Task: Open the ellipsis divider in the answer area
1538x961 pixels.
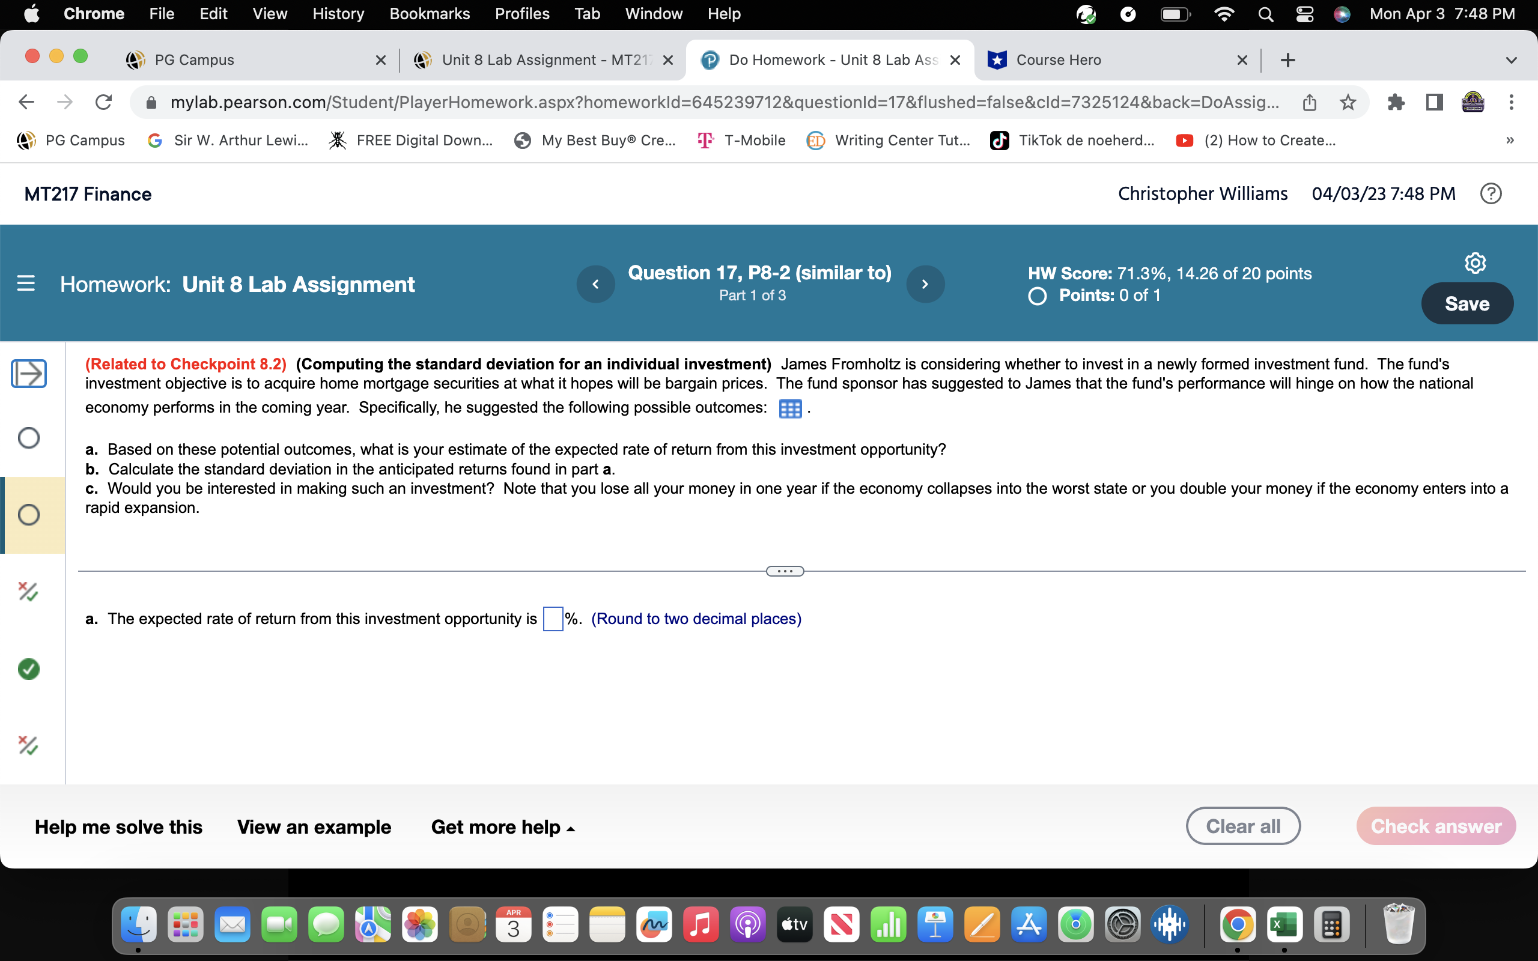Action: click(785, 570)
